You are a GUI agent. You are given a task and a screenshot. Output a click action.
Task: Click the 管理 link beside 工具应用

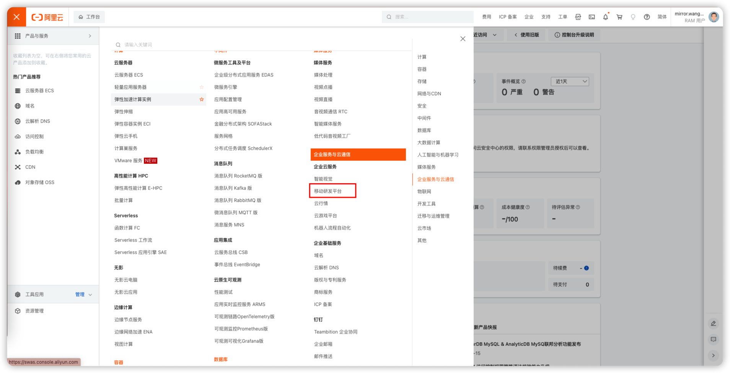(x=80, y=295)
